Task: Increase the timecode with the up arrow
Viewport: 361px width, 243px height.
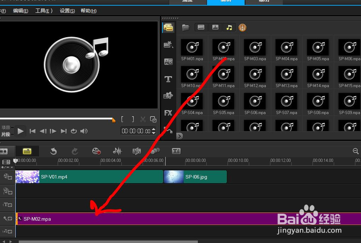Action: point(153,129)
